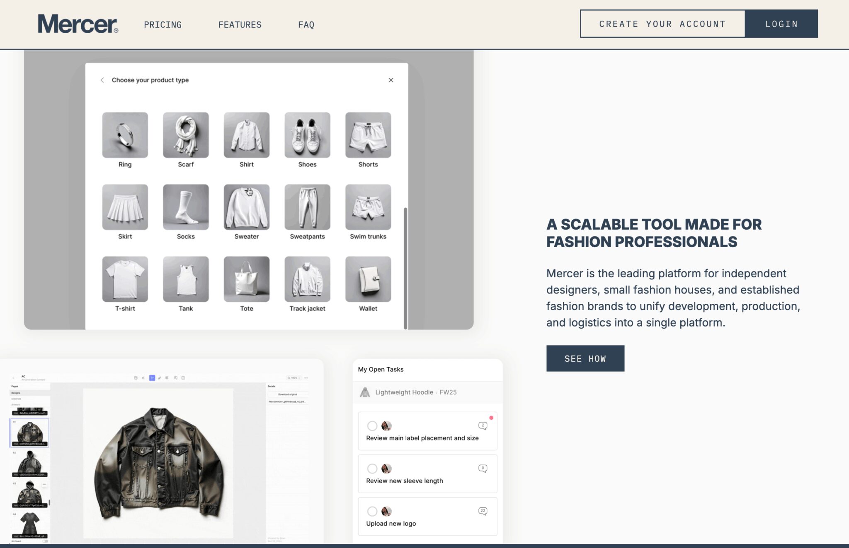Pick the Swim trunks product type
849x548 pixels.
368,212
